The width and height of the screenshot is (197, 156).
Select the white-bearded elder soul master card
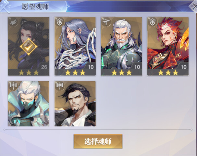121,46
